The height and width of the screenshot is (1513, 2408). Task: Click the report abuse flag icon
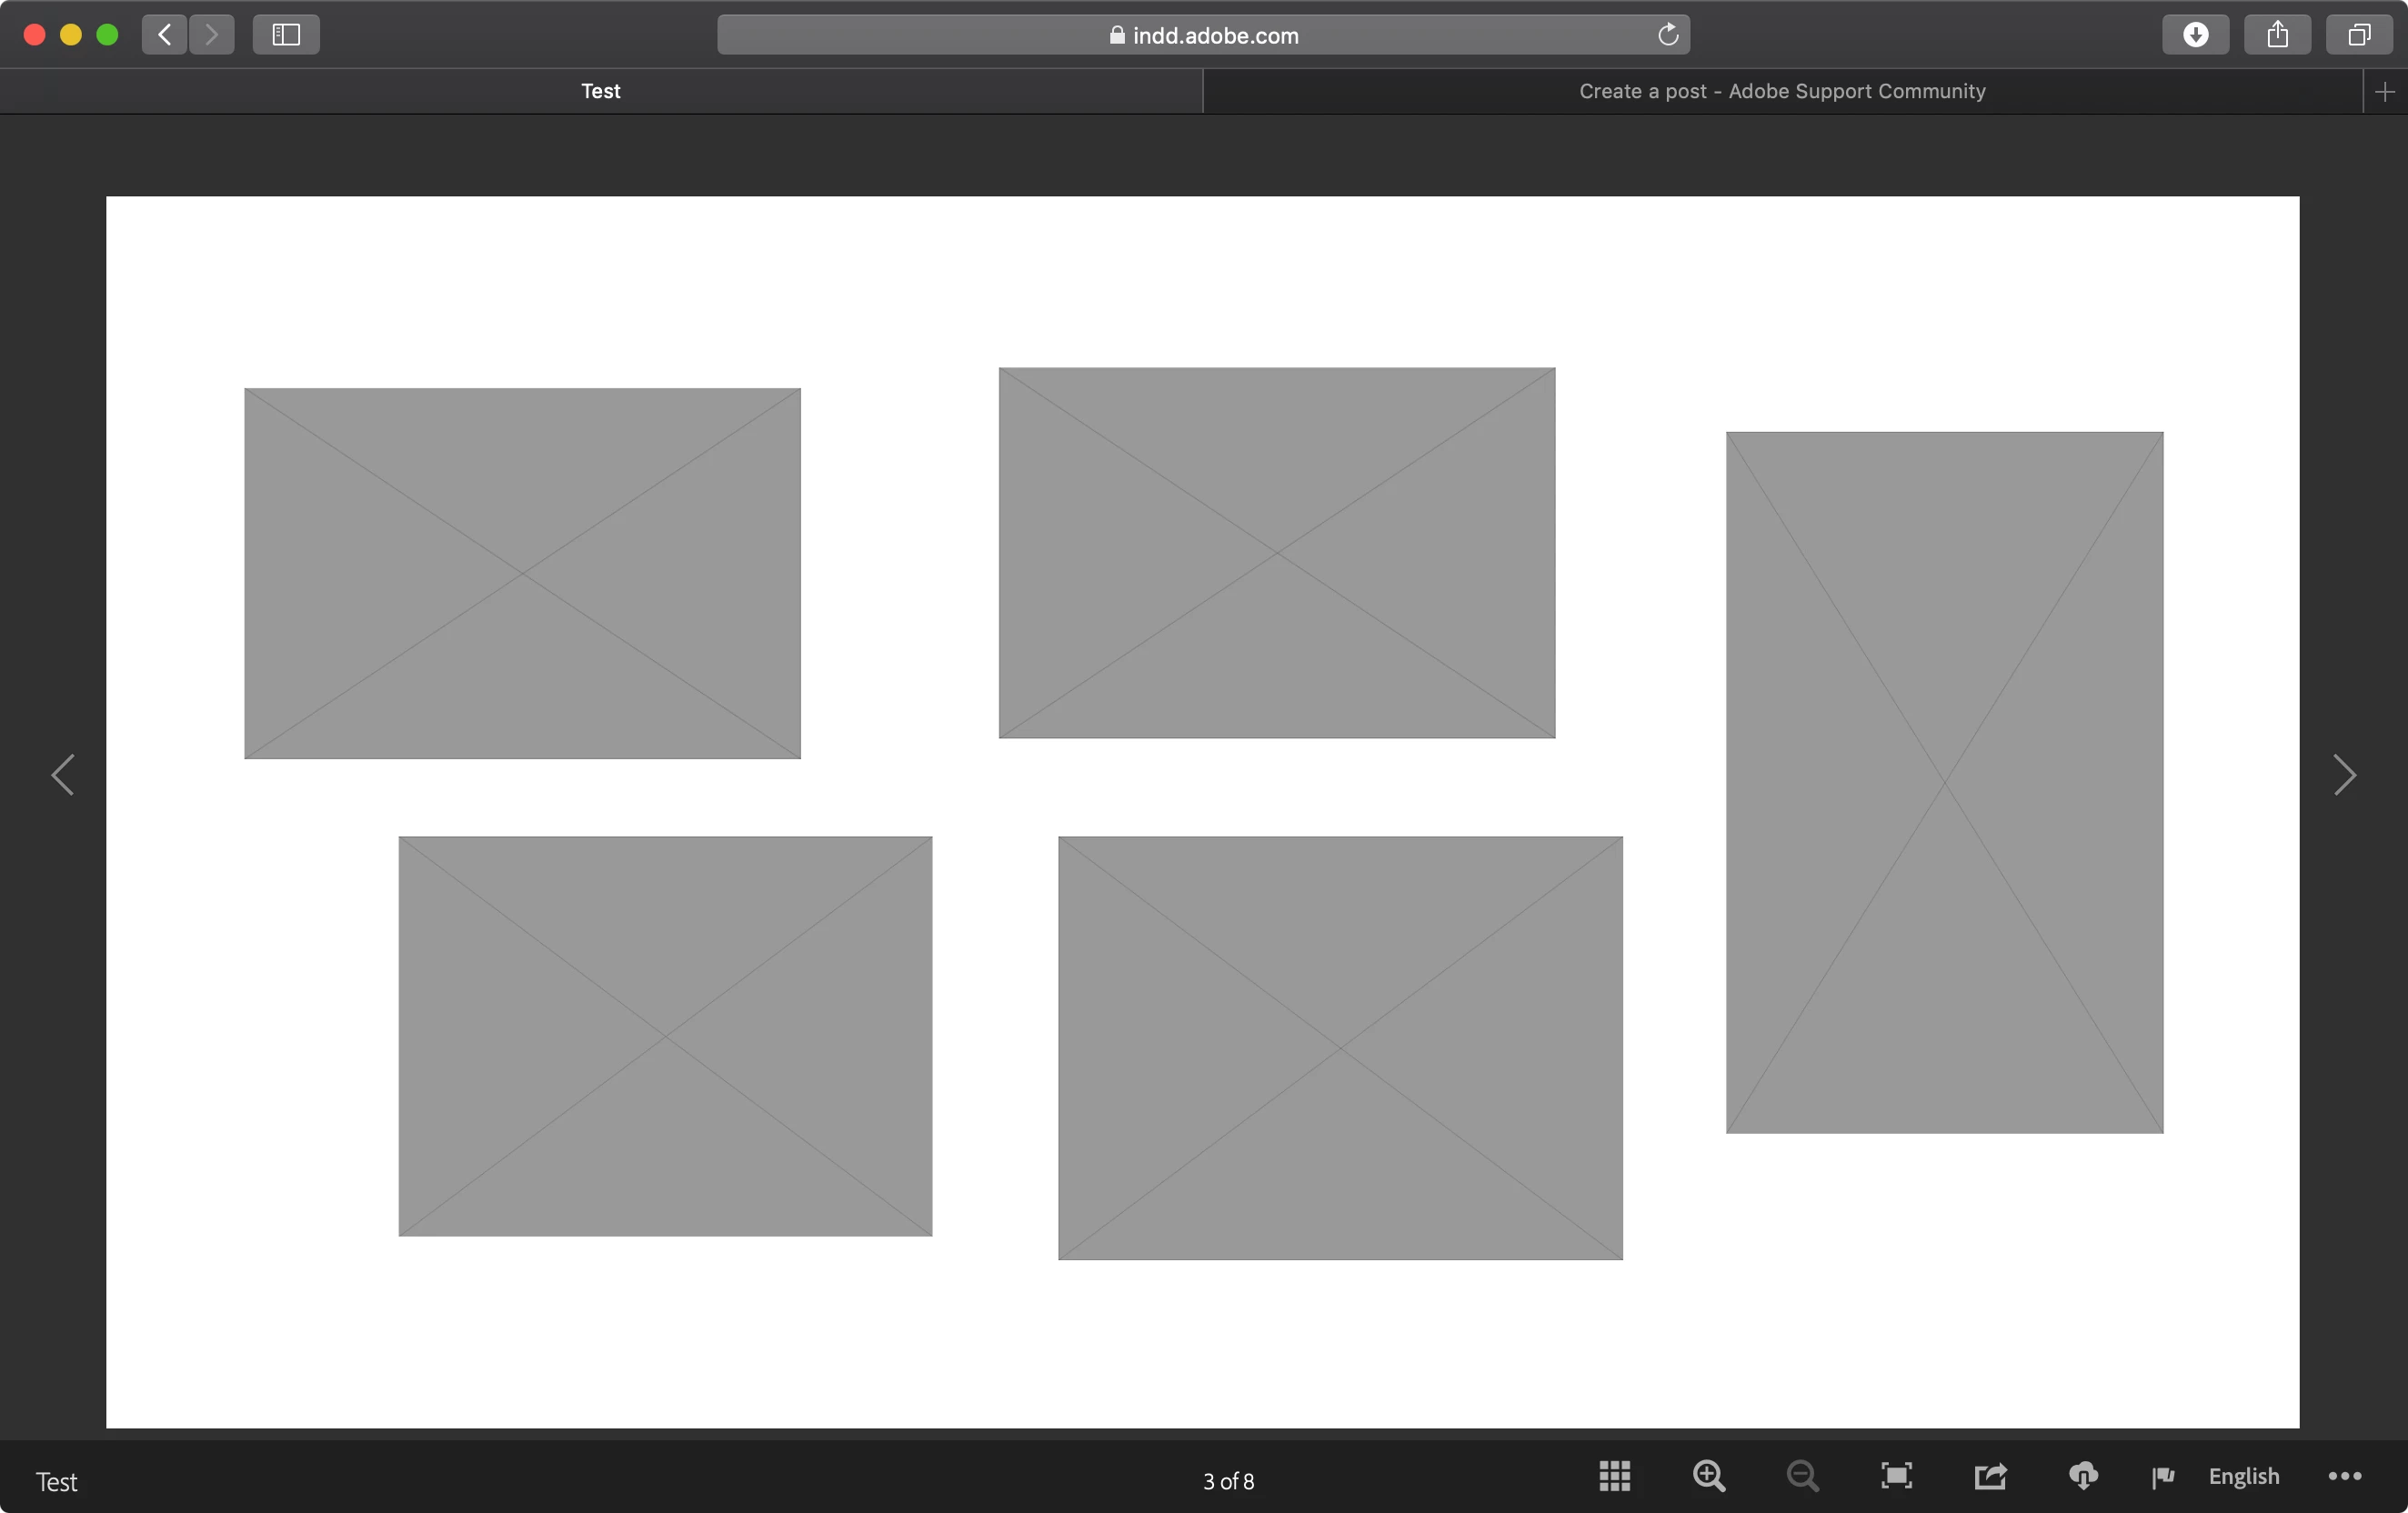2163,1477
